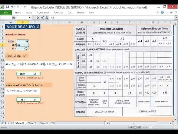Click the Save icon in Quick Access Toolbar

pyautogui.click(x=7, y=7)
